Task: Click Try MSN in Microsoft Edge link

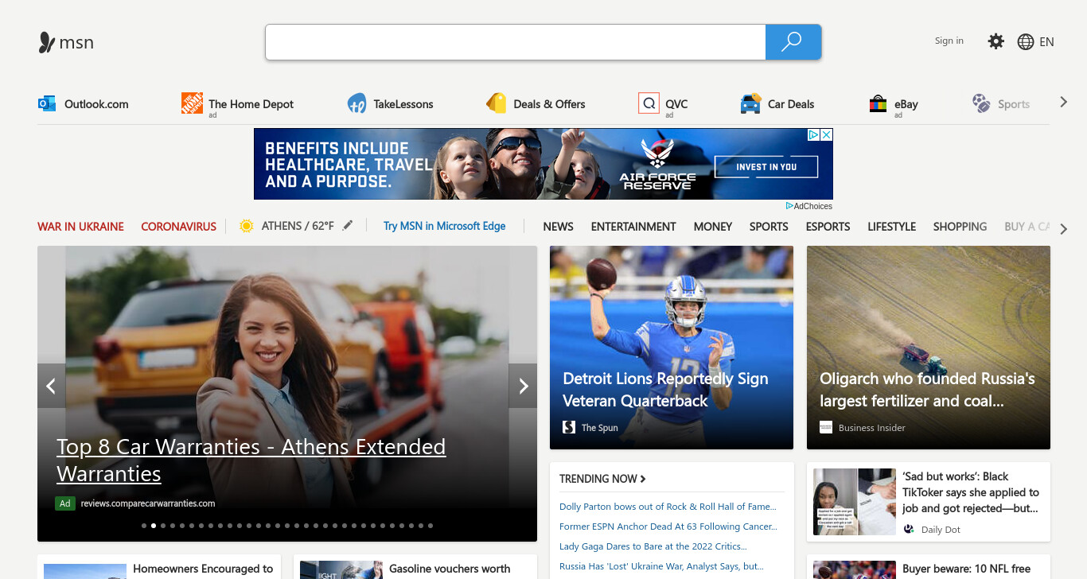Action: 444,226
